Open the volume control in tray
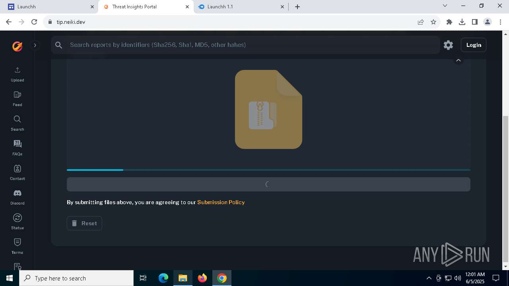The height and width of the screenshot is (286, 509). coord(457,278)
